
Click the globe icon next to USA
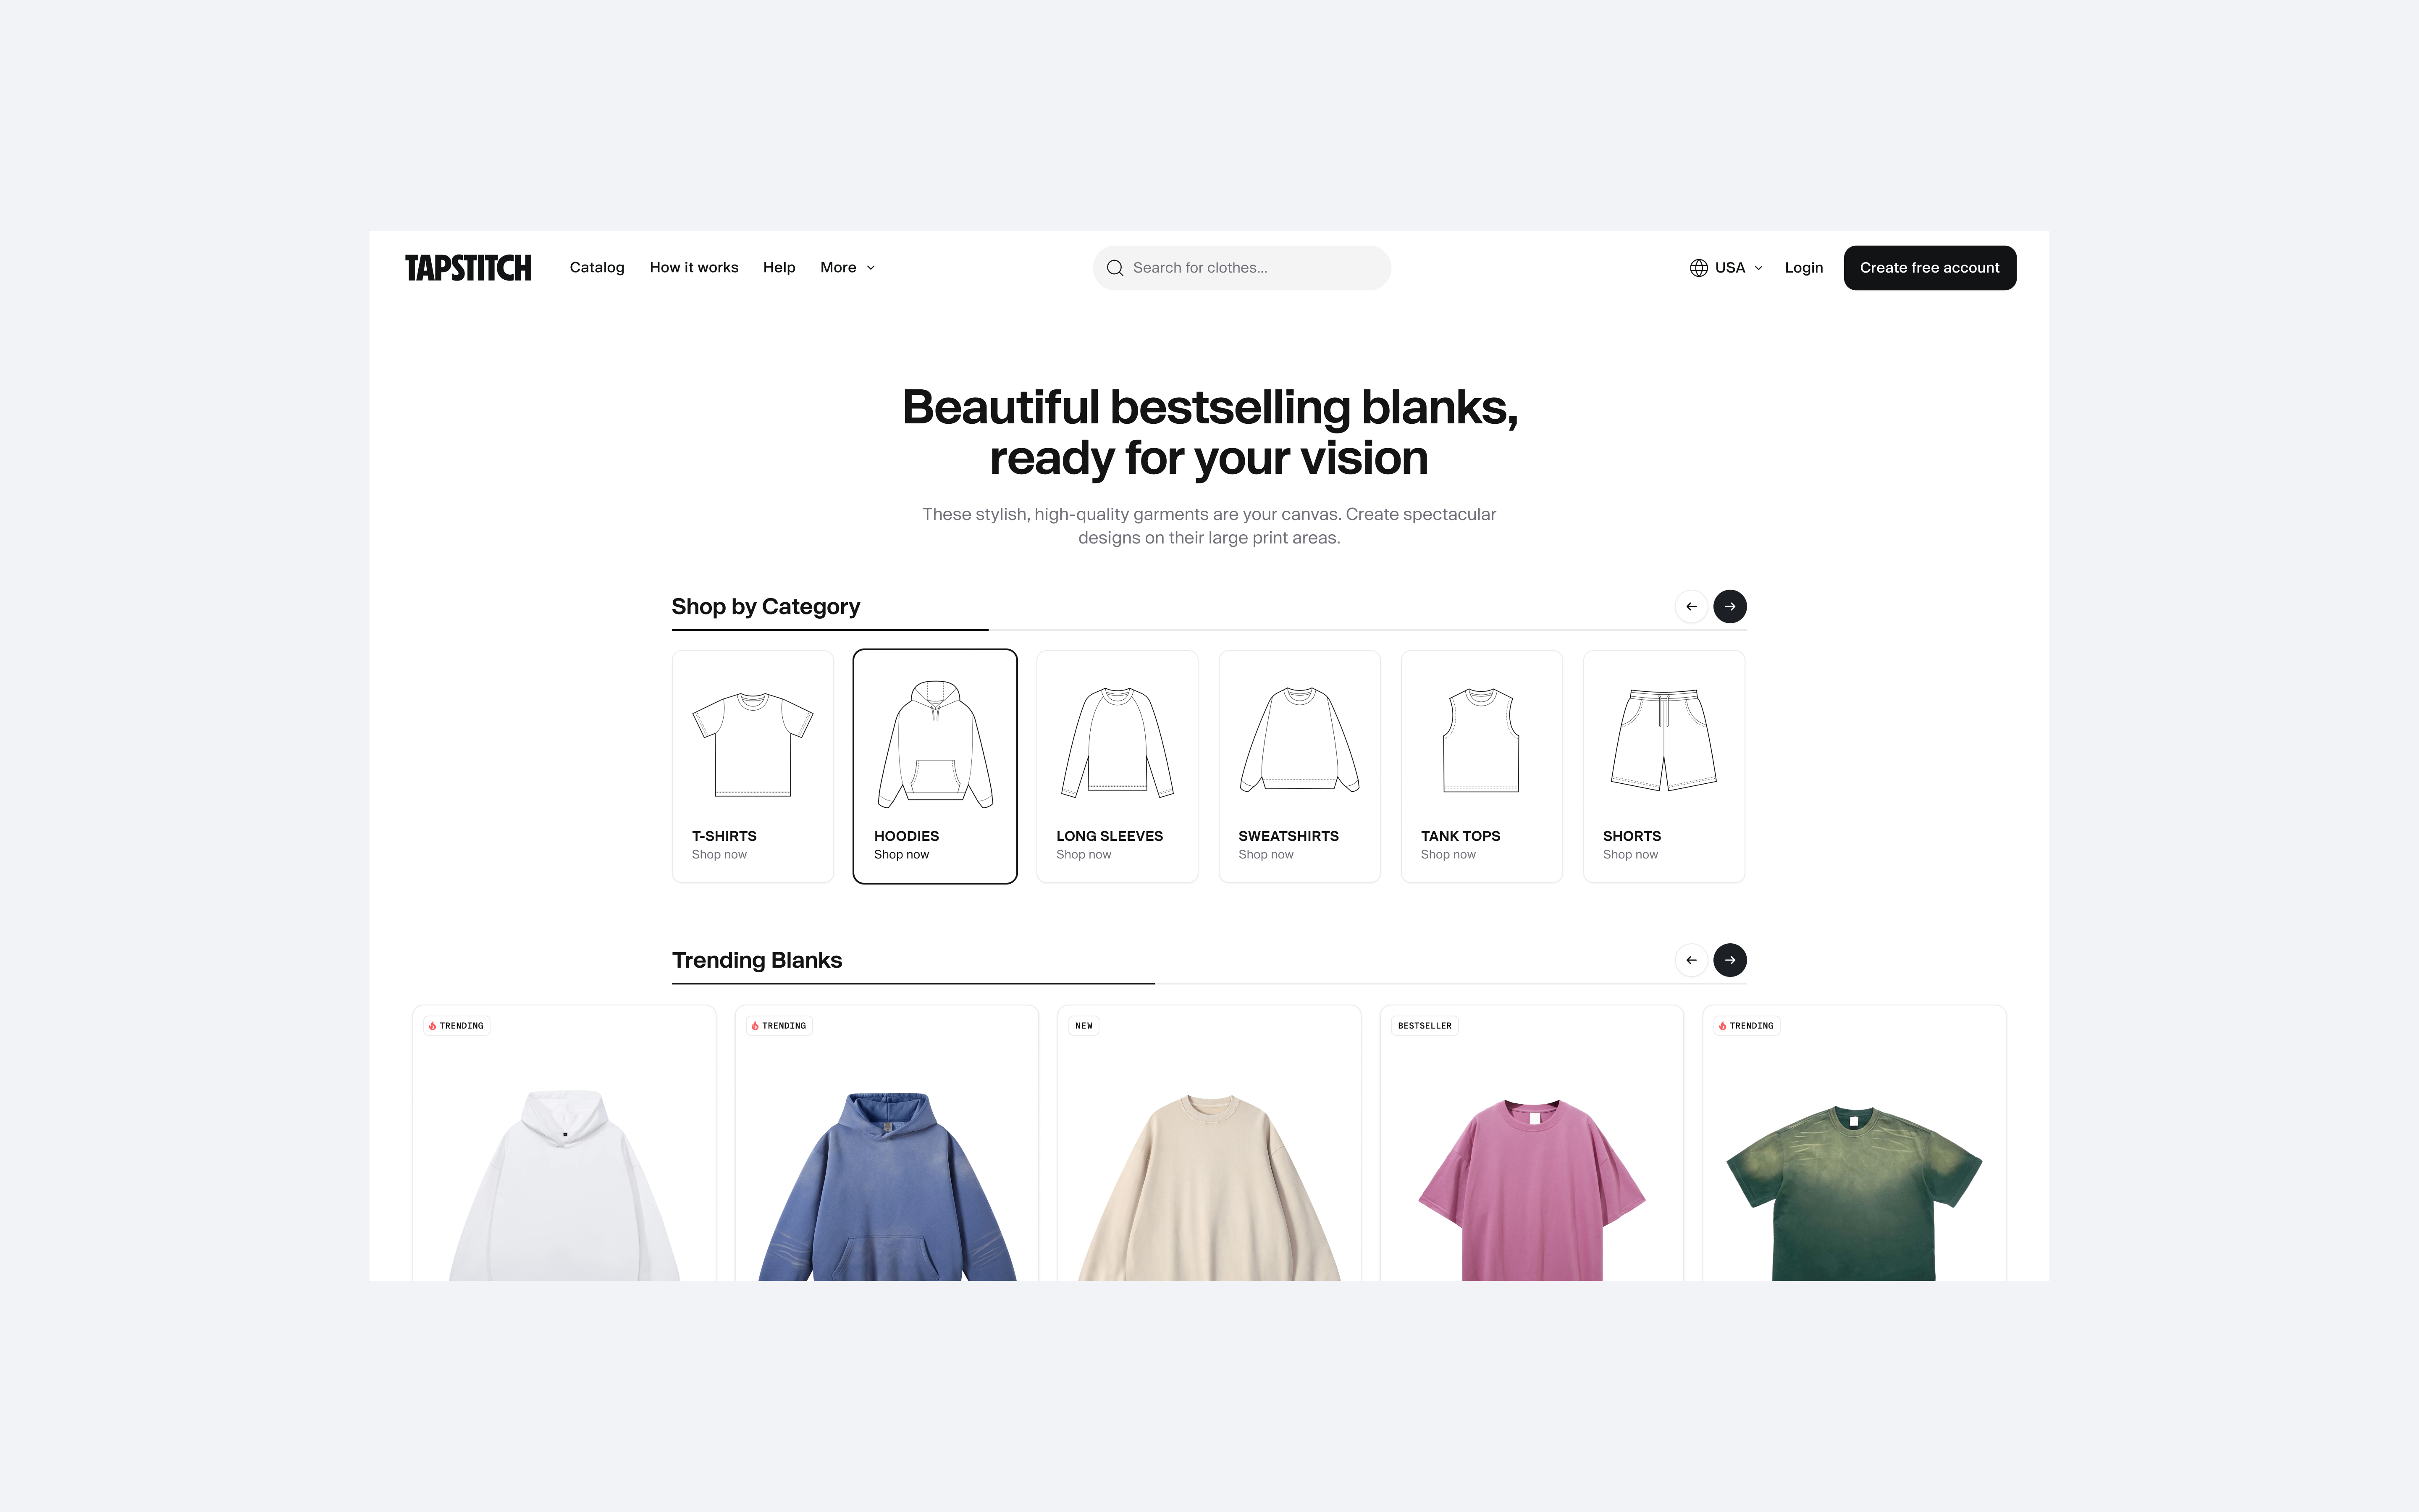[1698, 268]
